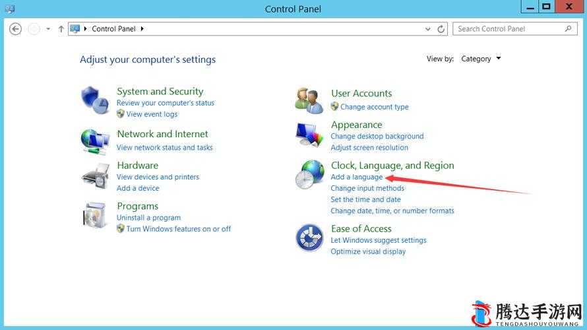Viewport: 587px width, 330px height.
Task: Maximize the Control Panel window
Action: pyautogui.click(x=547, y=7)
